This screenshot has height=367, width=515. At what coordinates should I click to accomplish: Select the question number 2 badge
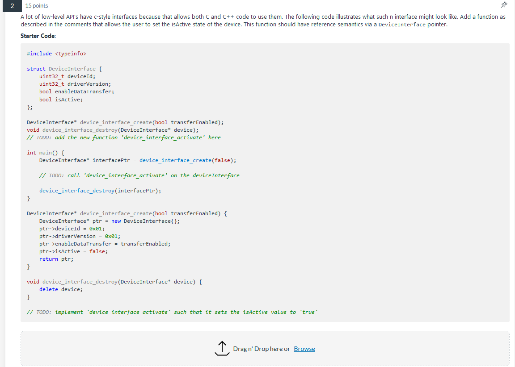[x=12, y=5]
